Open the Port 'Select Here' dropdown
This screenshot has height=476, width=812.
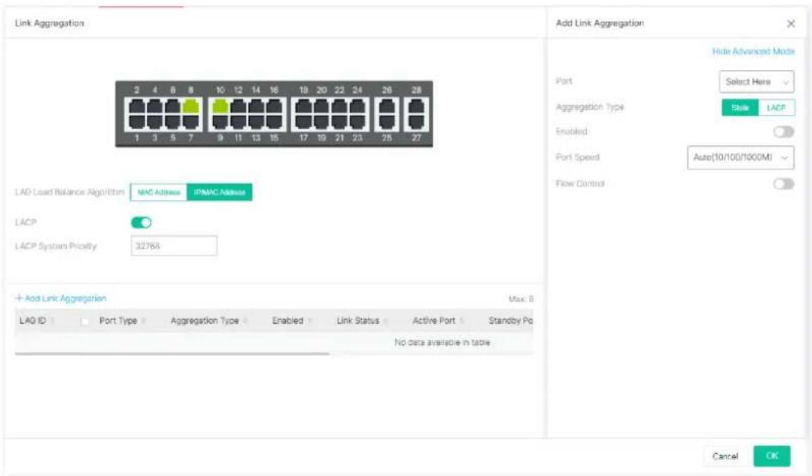pos(756,82)
